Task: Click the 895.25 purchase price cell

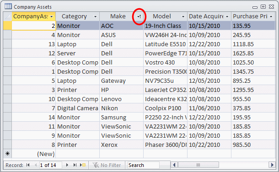Action: [x=253, y=81]
